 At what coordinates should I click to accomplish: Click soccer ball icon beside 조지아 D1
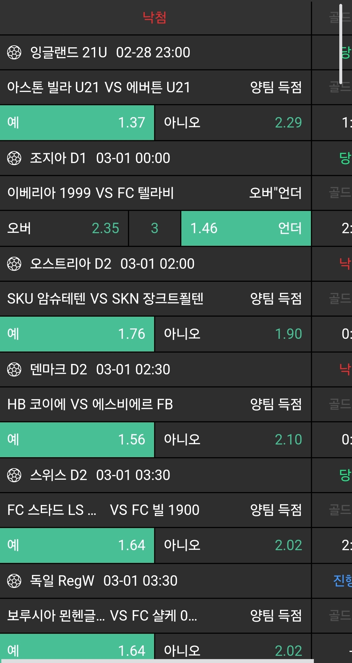pyautogui.click(x=14, y=158)
